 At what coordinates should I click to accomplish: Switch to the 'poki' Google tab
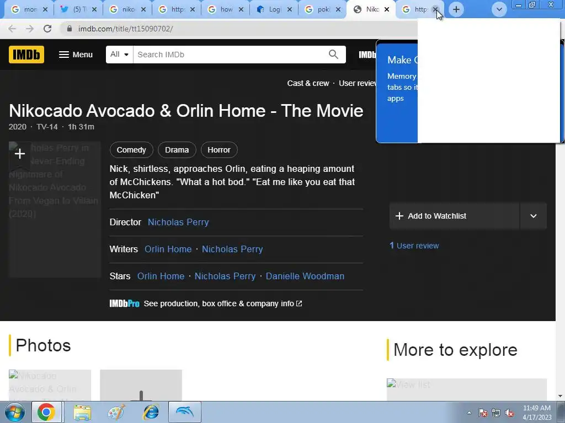319,9
